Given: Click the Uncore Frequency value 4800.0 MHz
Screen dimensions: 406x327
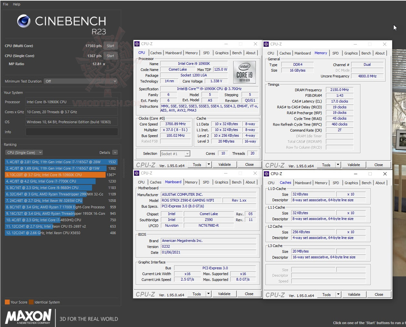Looking at the screenshot, I should 367,76.
